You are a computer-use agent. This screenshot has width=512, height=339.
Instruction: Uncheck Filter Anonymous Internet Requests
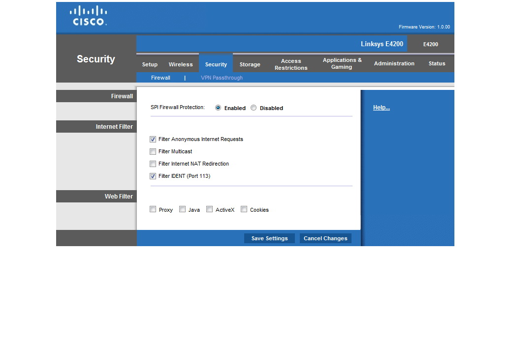[153, 140]
